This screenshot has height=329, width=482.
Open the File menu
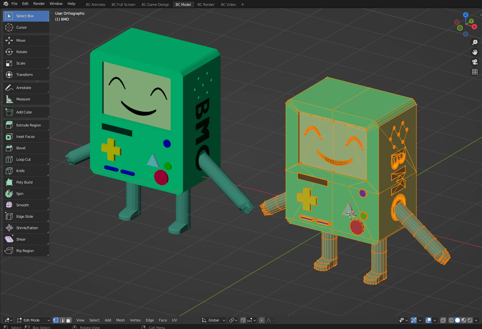[14, 4]
